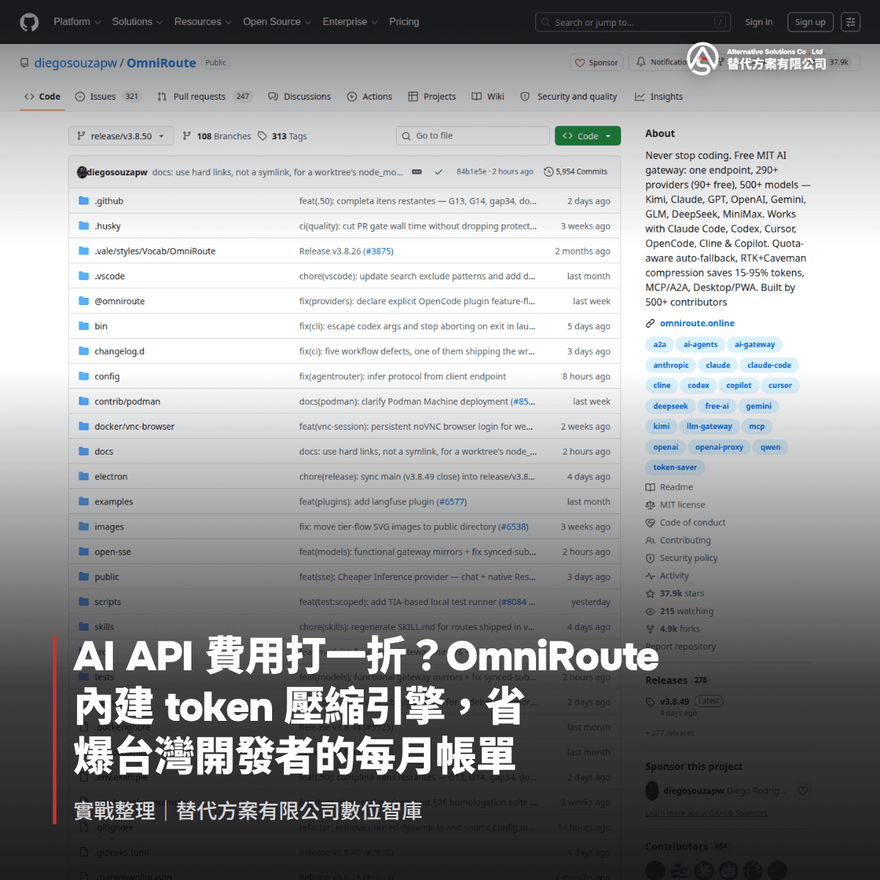Click the Sign in link
880x880 pixels.
click(759, 22)
